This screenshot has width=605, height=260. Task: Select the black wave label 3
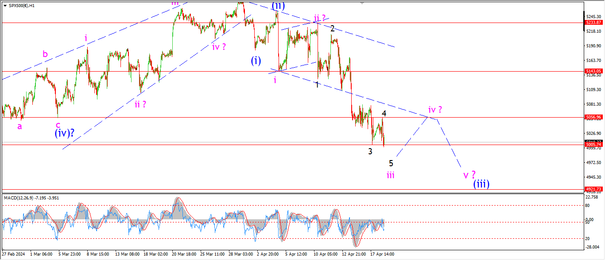pyautogui.click(x=370, y=151)
